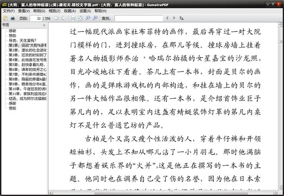This screenshot has height=196, width=284.
Task: Close the 书签 bookmarks panel
Action: click(44, 26)
